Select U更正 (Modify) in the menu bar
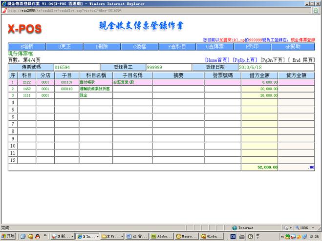Image resolution: width=322 pixels, height=241 pixels. [64, 47]
